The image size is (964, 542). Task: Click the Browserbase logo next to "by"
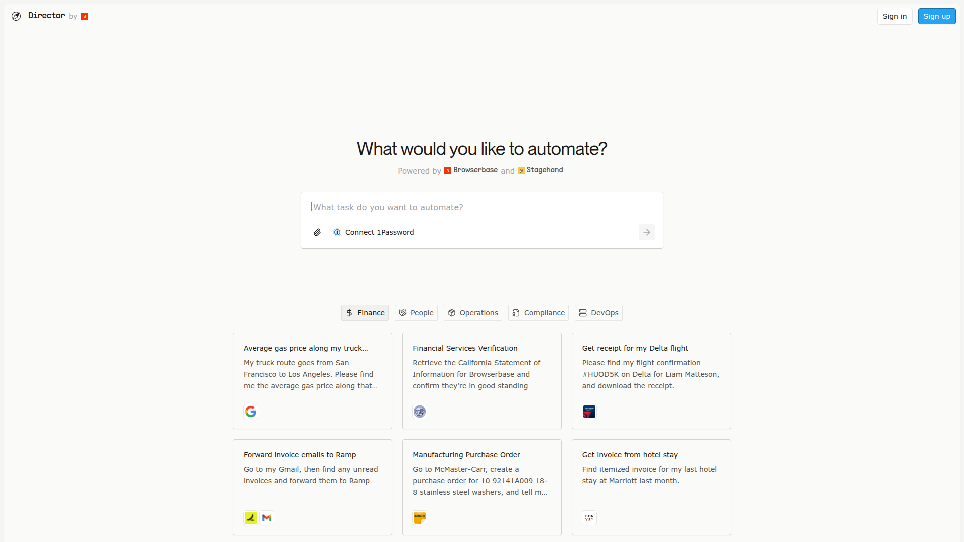(84, 16)
